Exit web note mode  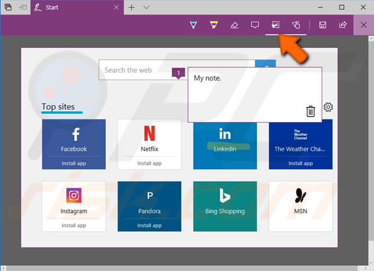point(364,25)
